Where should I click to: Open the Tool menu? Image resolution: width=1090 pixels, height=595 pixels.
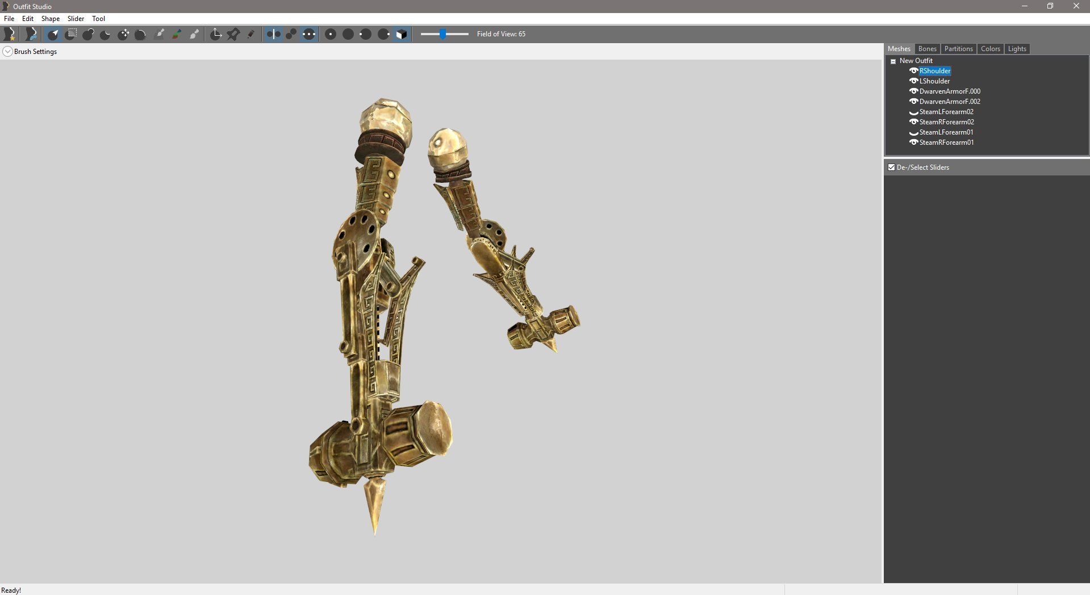point(99,19)
